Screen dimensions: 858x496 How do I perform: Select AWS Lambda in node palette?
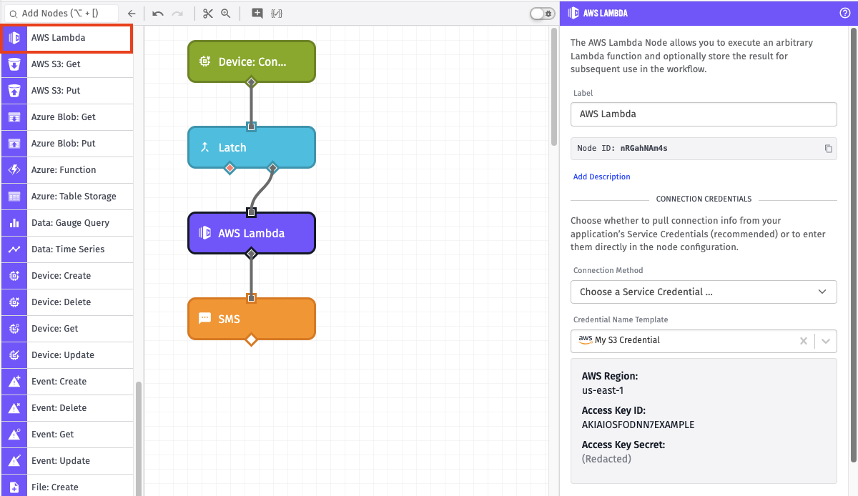tap(66, 38)
